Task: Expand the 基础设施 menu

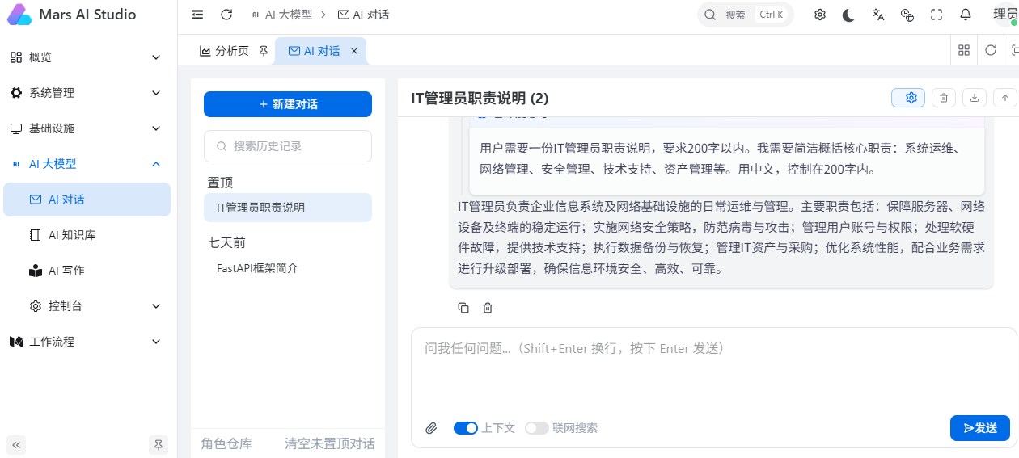Action: point(87,128)
